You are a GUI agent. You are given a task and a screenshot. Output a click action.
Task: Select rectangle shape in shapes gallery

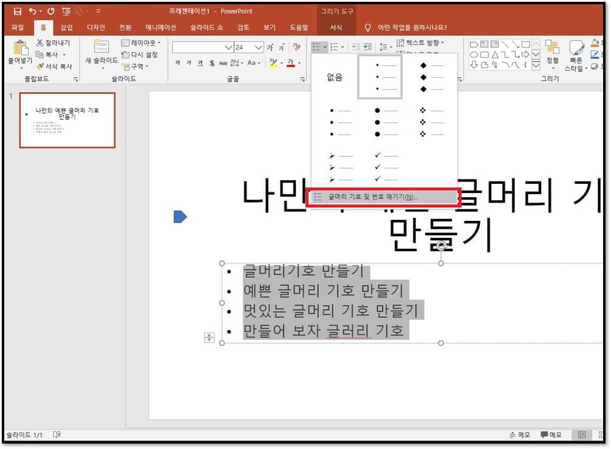[x=525, y=44]
